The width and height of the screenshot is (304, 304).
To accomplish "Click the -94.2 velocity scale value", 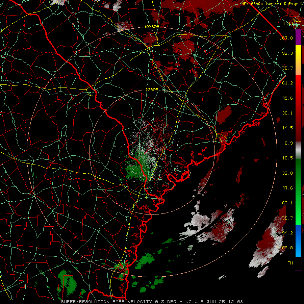I will 286,233.
